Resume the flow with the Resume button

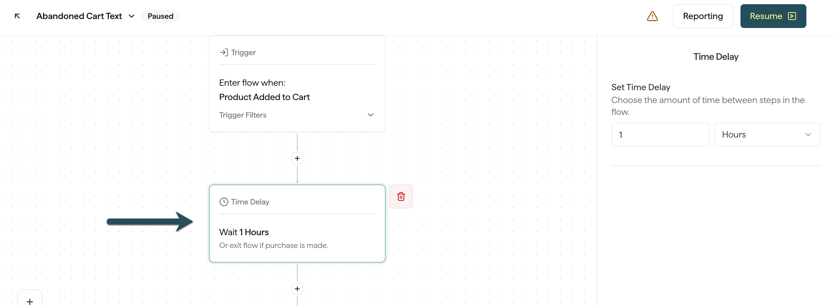[773, 16]
